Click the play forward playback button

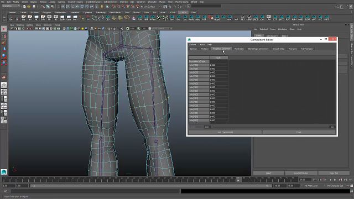(x=335, y=180)
